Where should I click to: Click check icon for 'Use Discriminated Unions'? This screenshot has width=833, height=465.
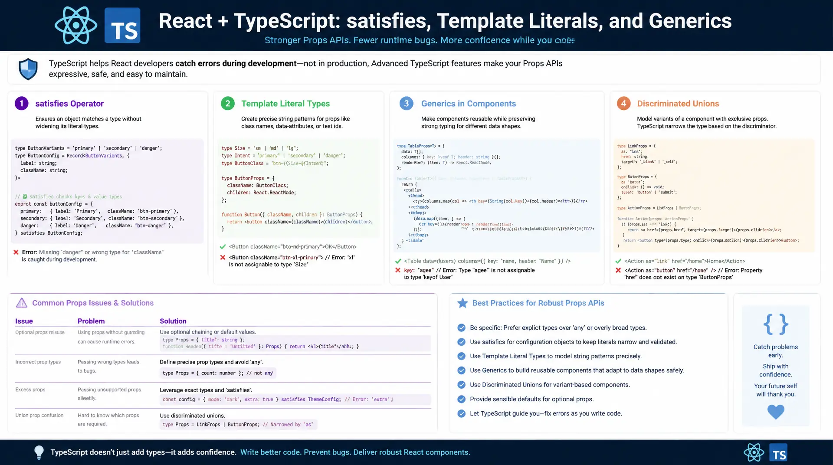[462, 385]
